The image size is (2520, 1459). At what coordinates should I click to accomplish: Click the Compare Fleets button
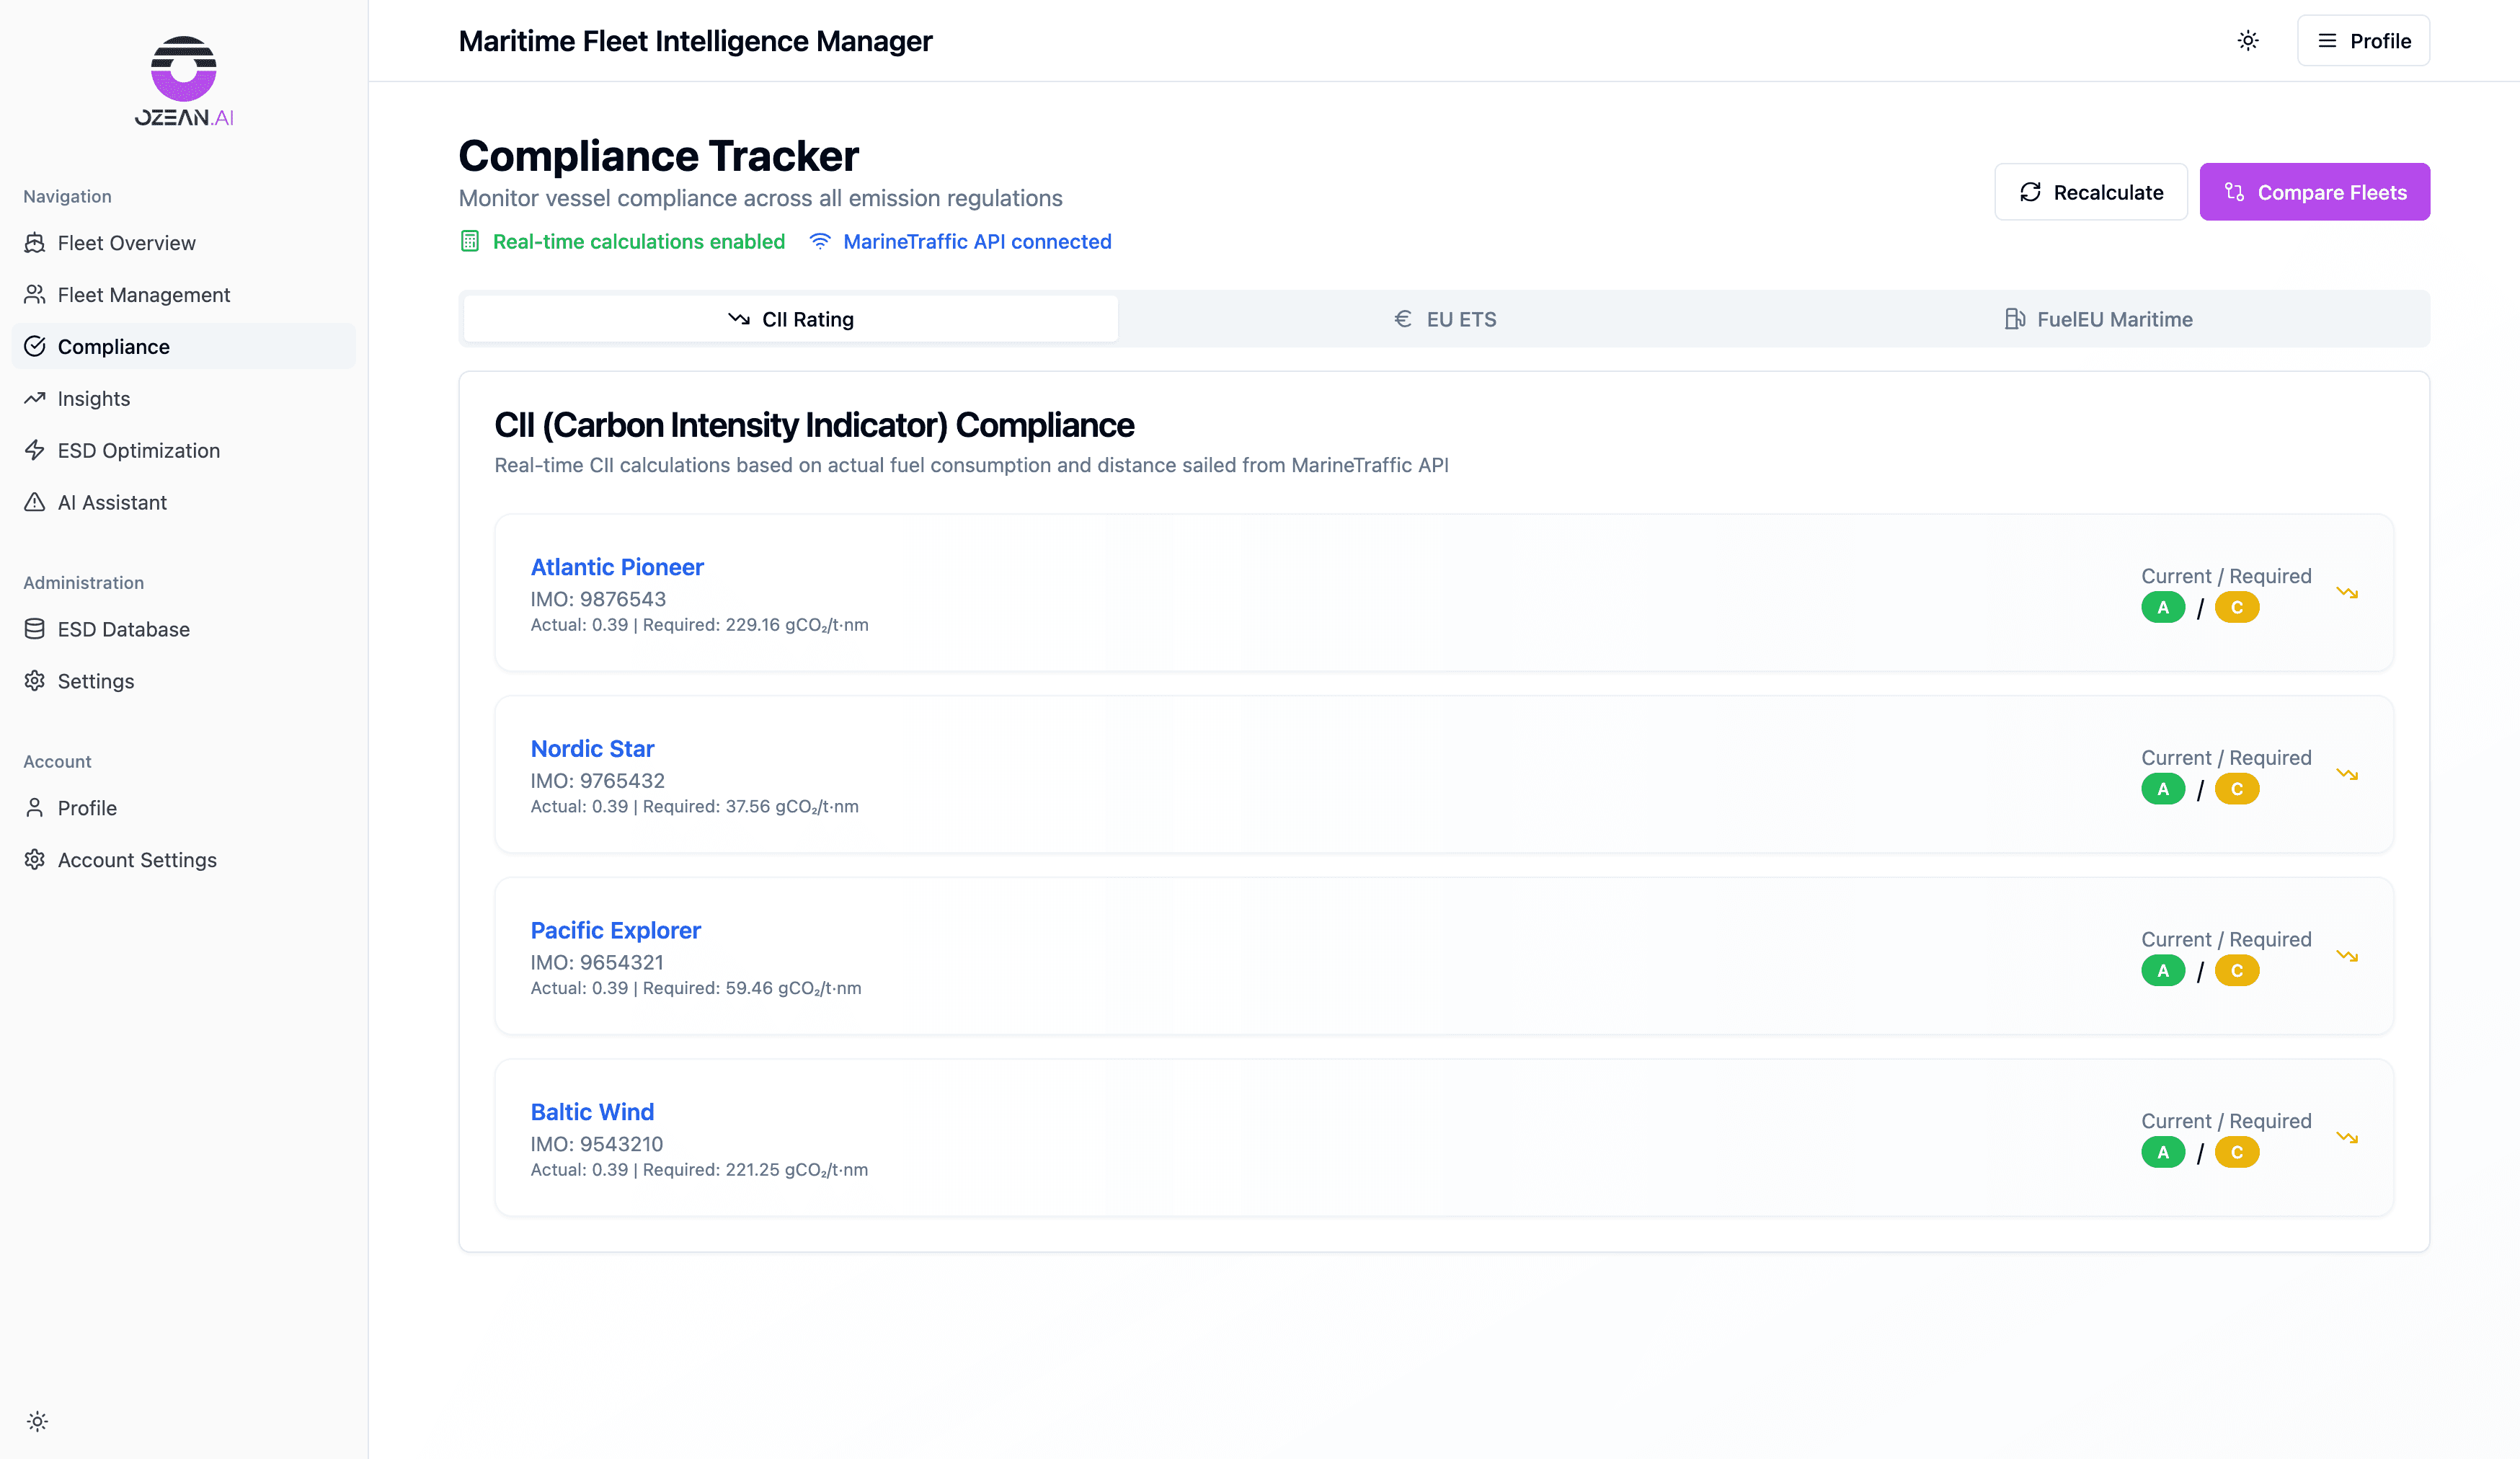[x=2314, y=192]
